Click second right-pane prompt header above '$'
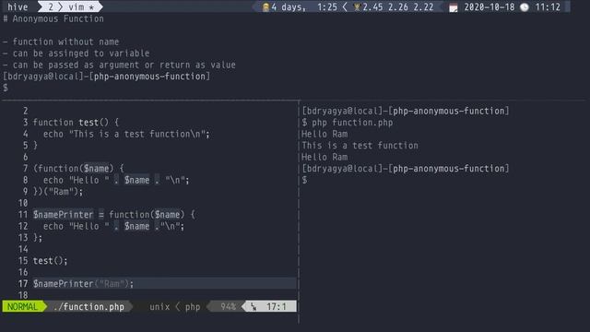Viewport: 590px width, 332px height. (406, 168)
